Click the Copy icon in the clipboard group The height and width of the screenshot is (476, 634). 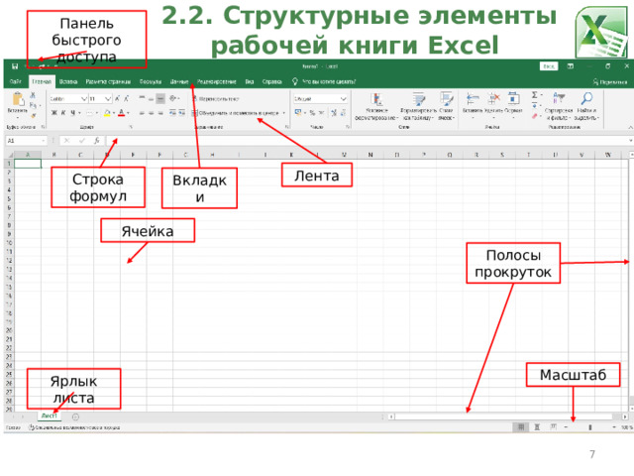[x=33, y=105]
